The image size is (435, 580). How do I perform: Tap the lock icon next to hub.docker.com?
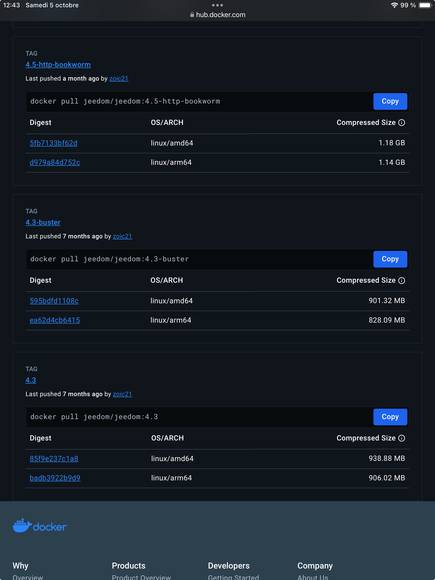tap(192, 15)
